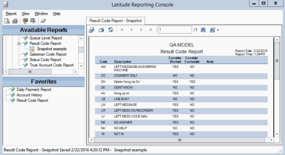Click the Queue Level Report icon
Screen dimensions: 285x155
click(26, 38)
